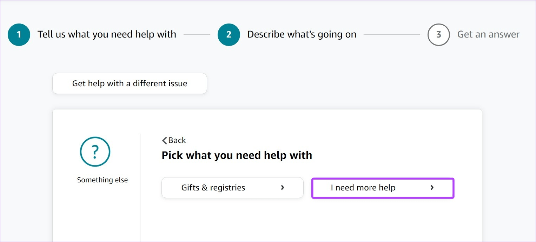This screenshot has height=242, width=536.
Task: Click the Something else category label
Action: click(102, 180)
